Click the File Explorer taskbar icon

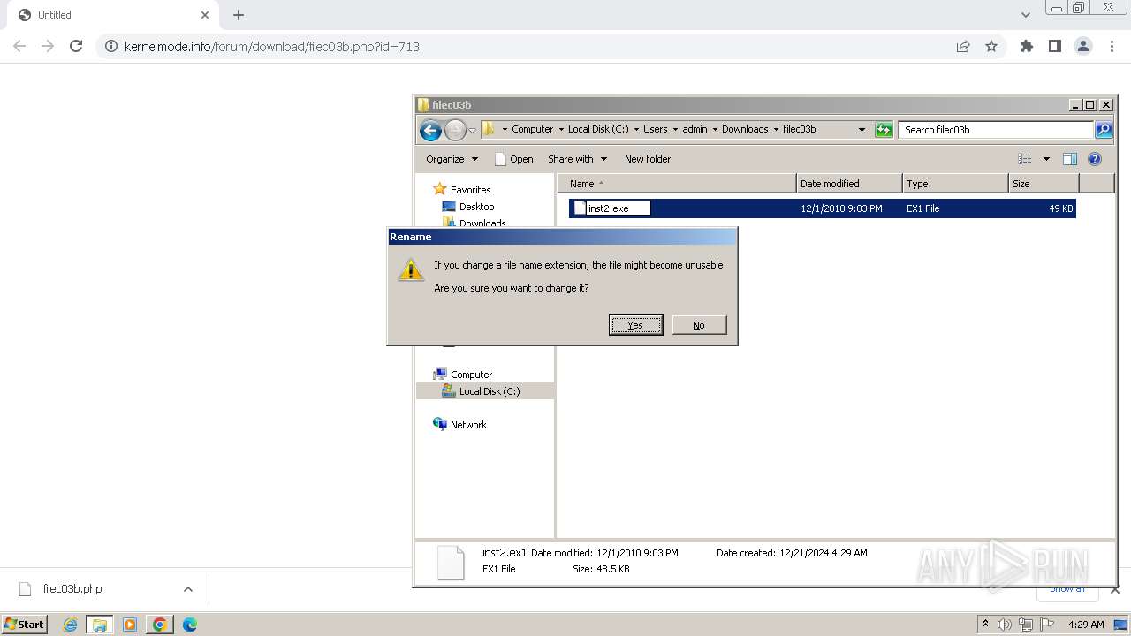tap(99, 625)
